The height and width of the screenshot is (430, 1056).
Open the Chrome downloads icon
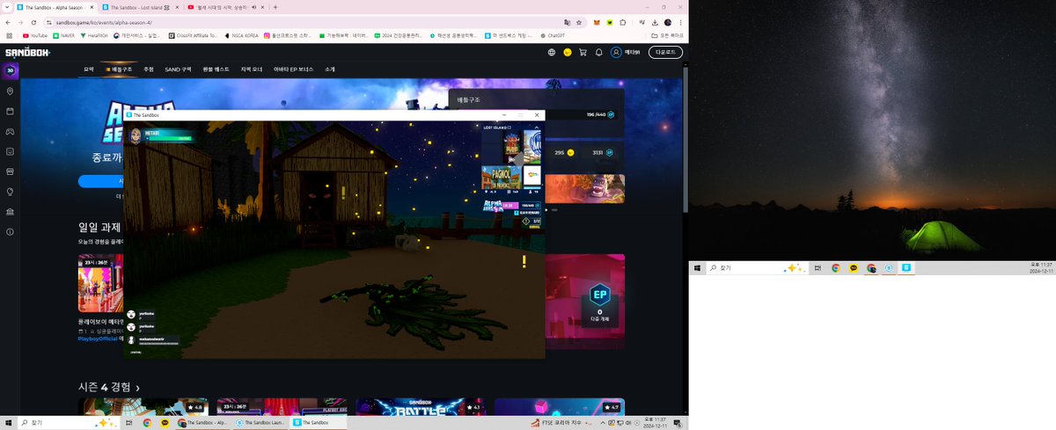coord(655,22)
